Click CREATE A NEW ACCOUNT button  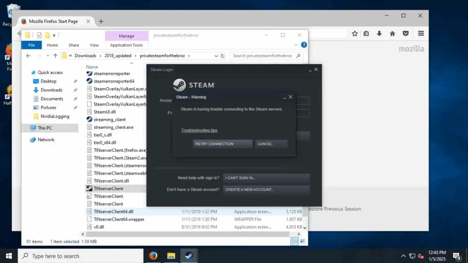[x=267, y=190]
